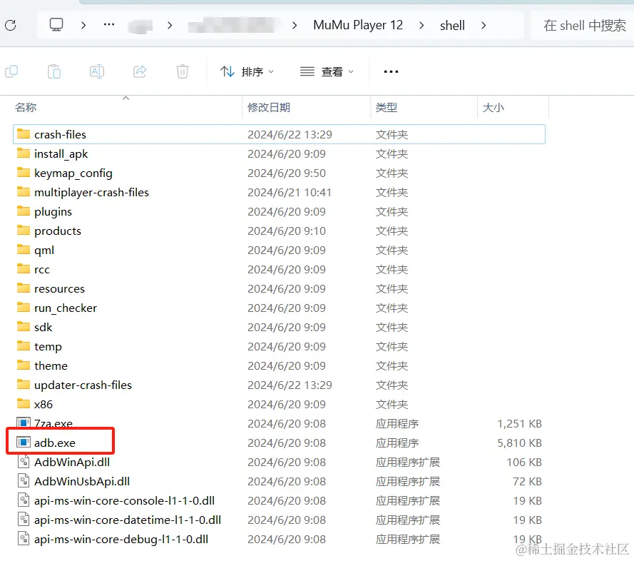The image size is (634, 561).
Task: Open the breadcrumb ellipsis for hidden folders
Action: point(109,25)
